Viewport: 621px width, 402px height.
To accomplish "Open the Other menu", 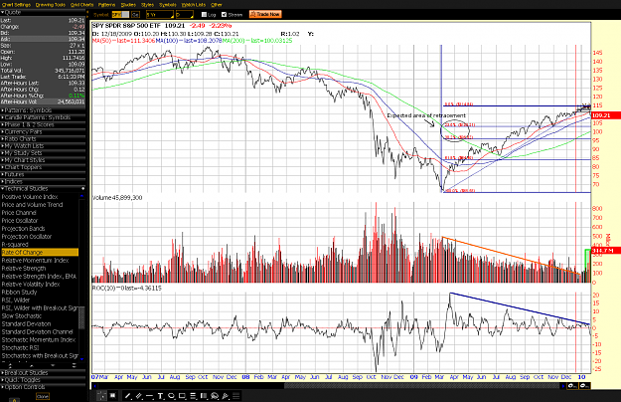I will click(x=217, y=5).
